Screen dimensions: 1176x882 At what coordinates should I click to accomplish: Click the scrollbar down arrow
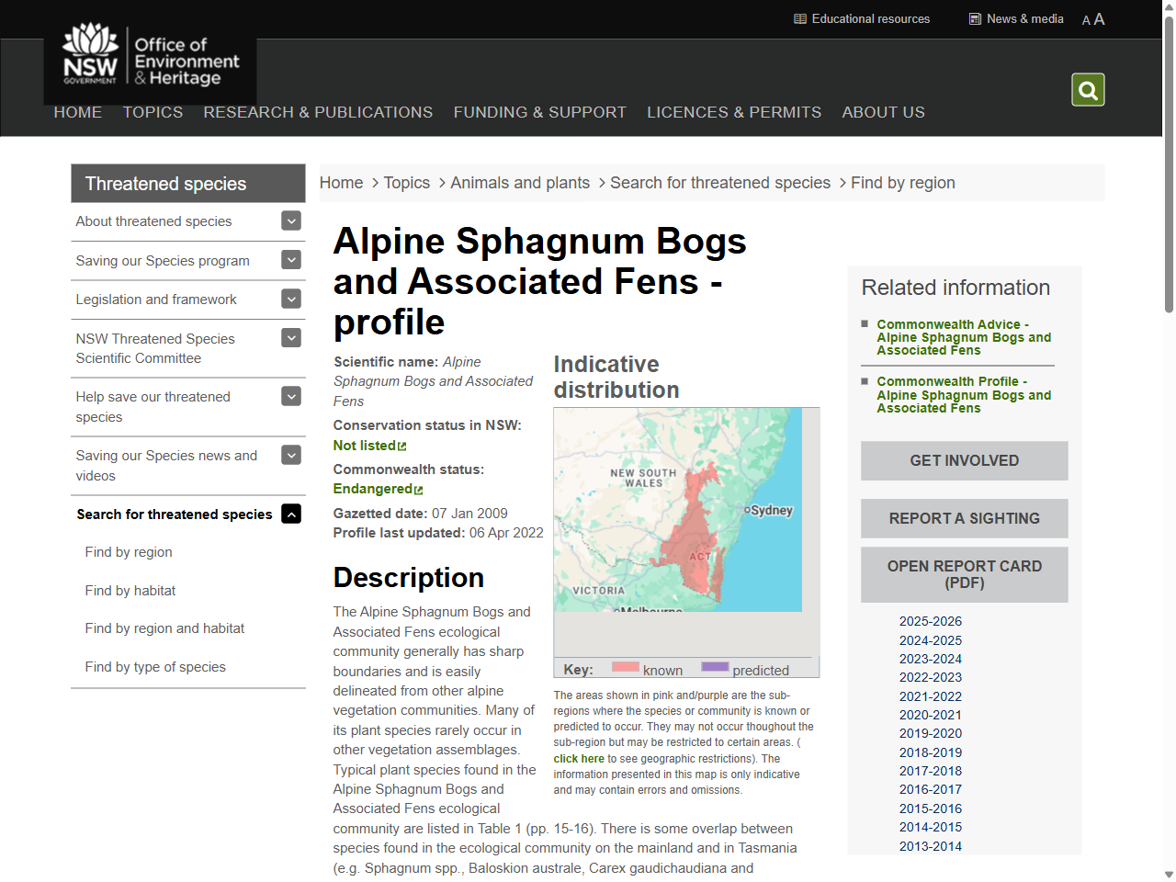click(1169, 875)
